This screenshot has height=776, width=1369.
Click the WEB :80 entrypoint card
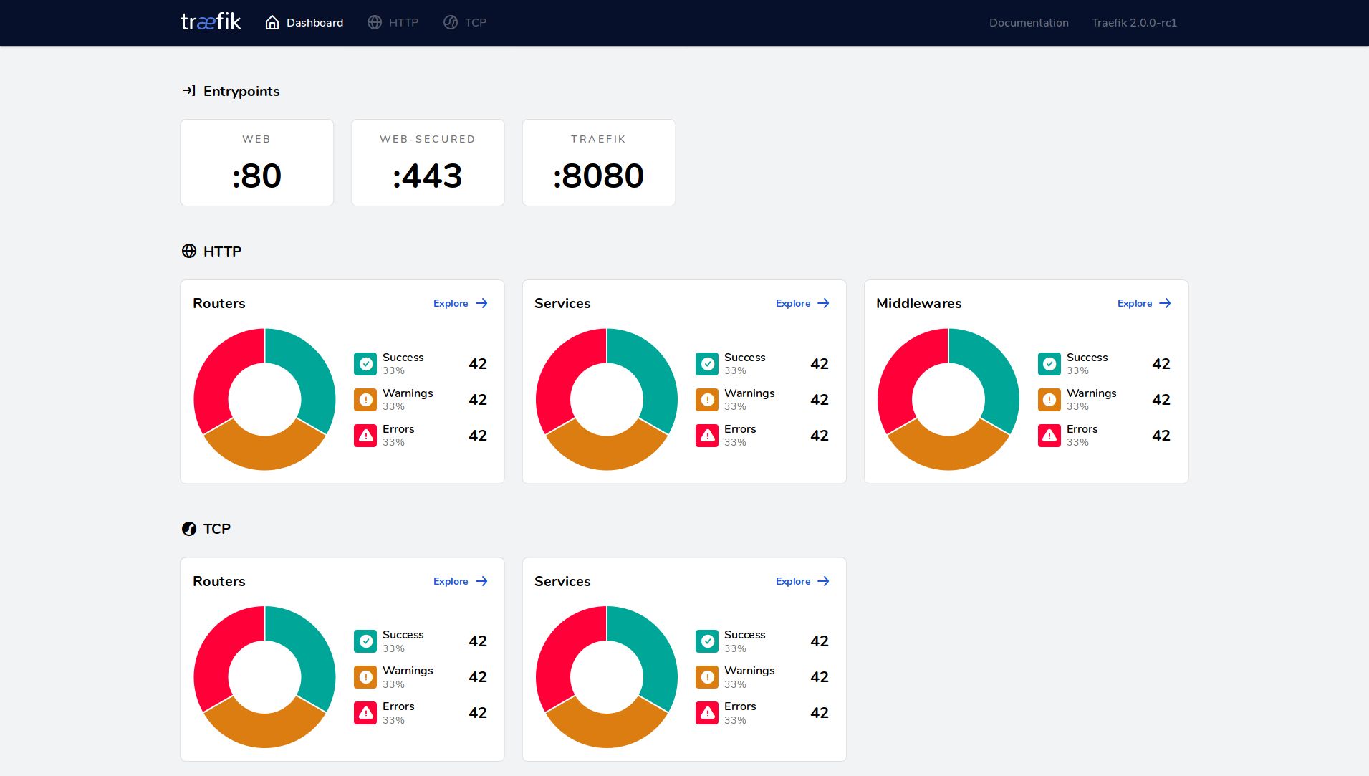coord(256,162)
